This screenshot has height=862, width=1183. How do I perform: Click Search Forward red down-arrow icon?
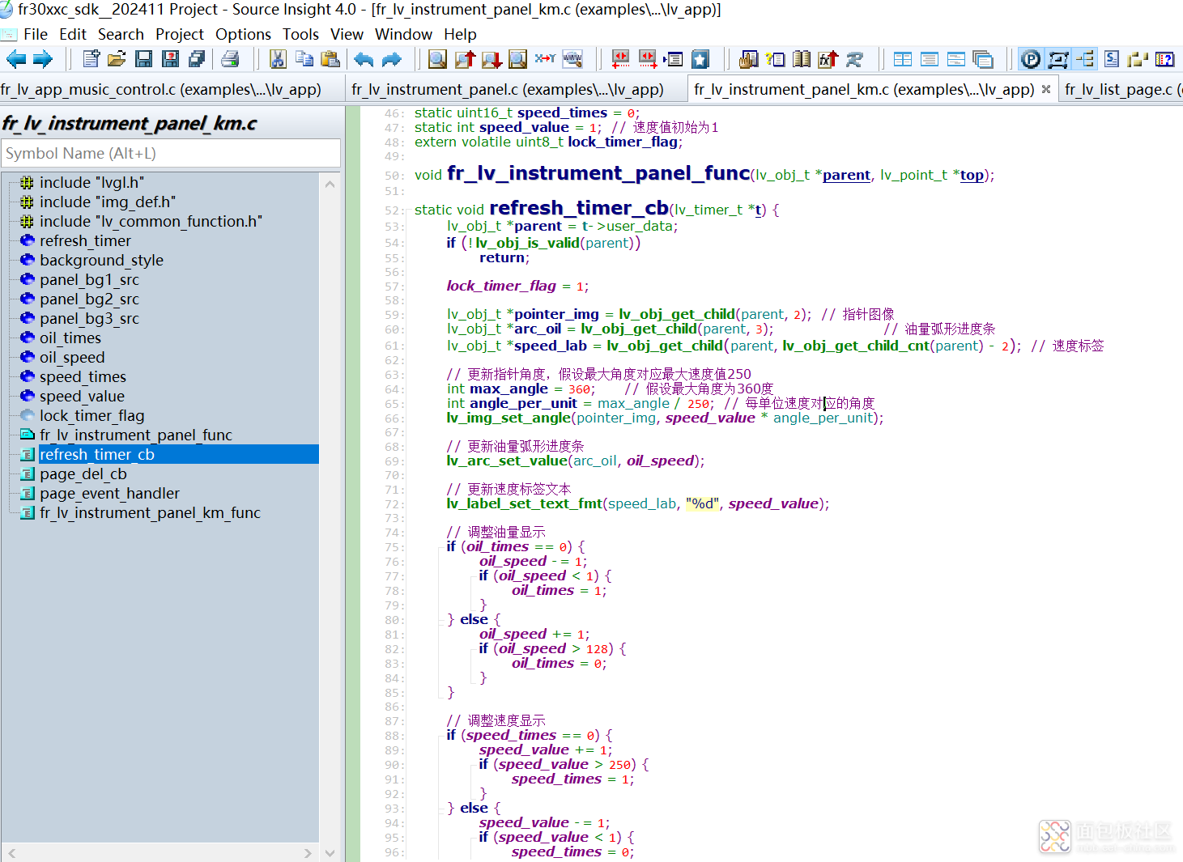tap(491, 59)
